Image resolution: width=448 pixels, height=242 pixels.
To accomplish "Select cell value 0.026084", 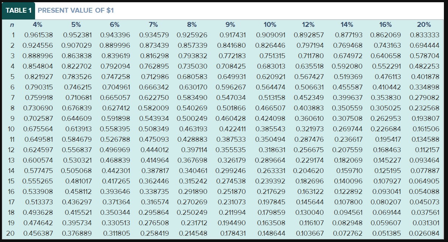I will (424, 233).
